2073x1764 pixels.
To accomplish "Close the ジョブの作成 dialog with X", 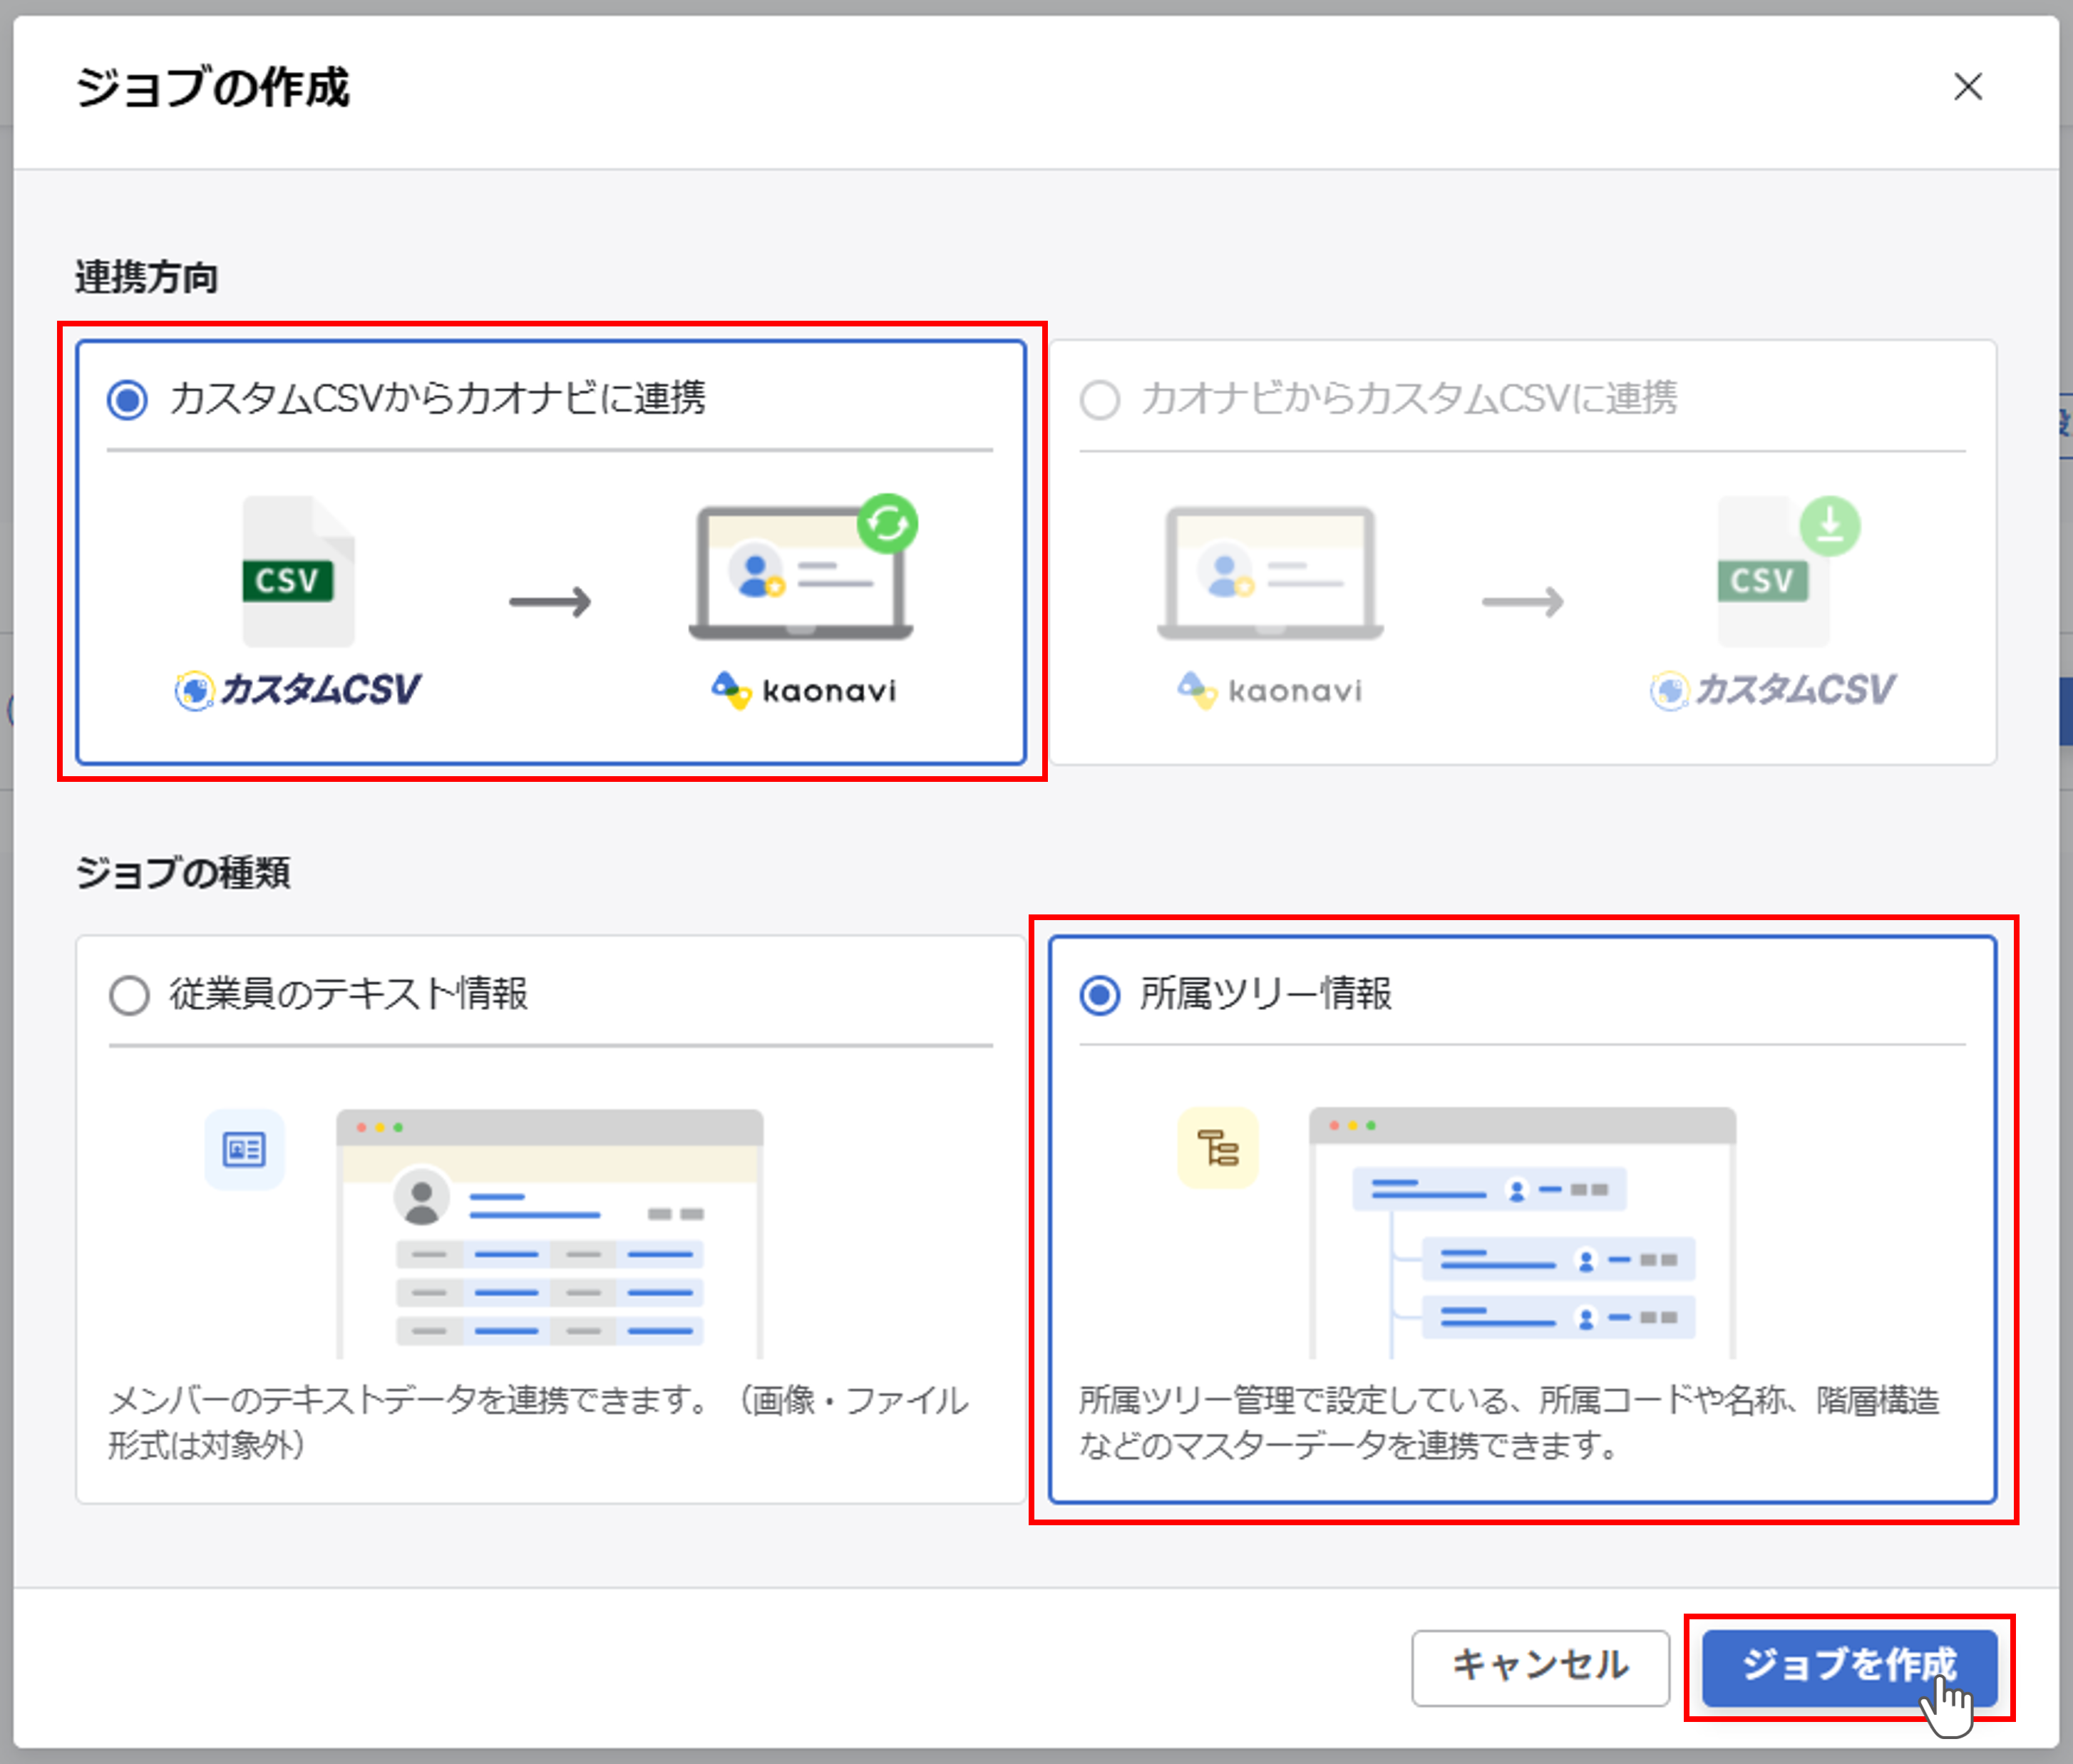I will (x=1967, y=87).
